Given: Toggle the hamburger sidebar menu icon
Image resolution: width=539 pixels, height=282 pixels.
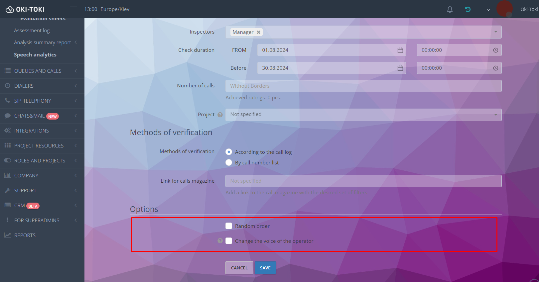Looking at the screenshot, I should 73,9.
